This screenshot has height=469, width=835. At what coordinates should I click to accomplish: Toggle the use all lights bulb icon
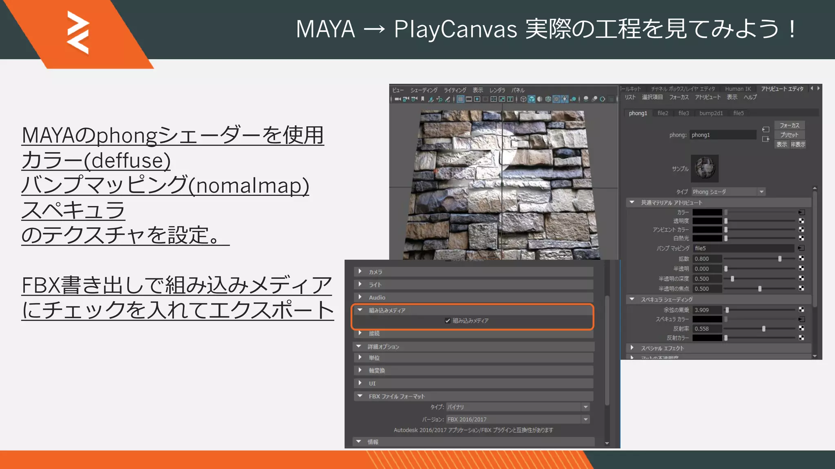click(x=565, y=99)
